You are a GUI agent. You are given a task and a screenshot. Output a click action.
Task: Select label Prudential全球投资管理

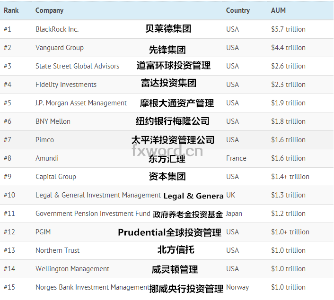click(x=169, y=232)
